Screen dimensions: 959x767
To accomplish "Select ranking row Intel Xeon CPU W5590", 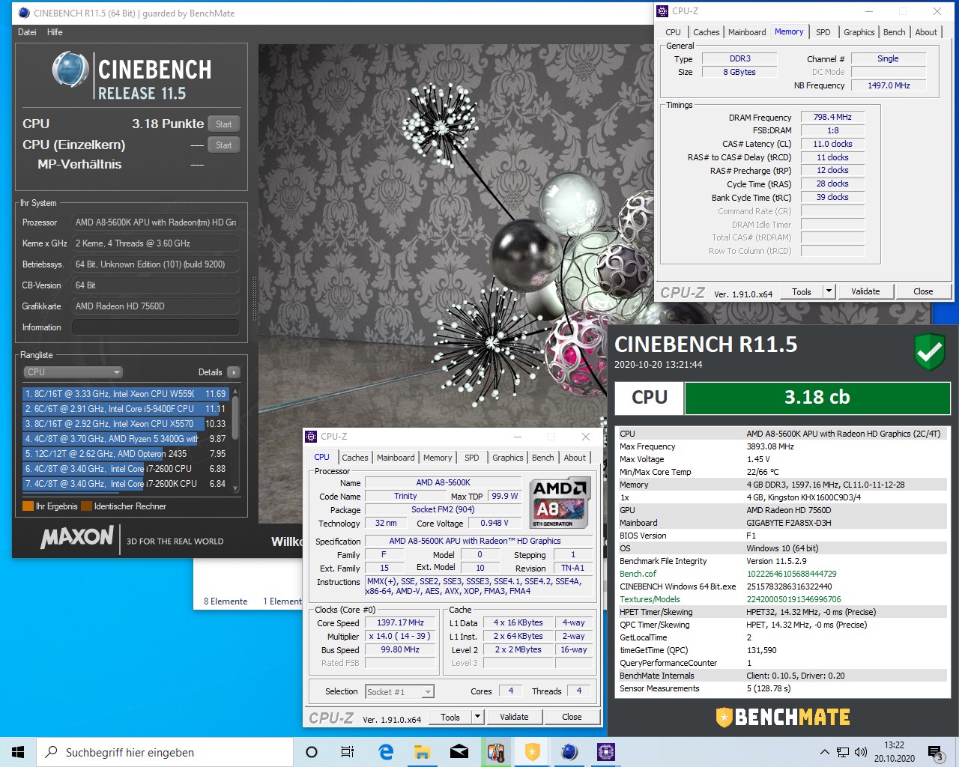I will (126, 393).
